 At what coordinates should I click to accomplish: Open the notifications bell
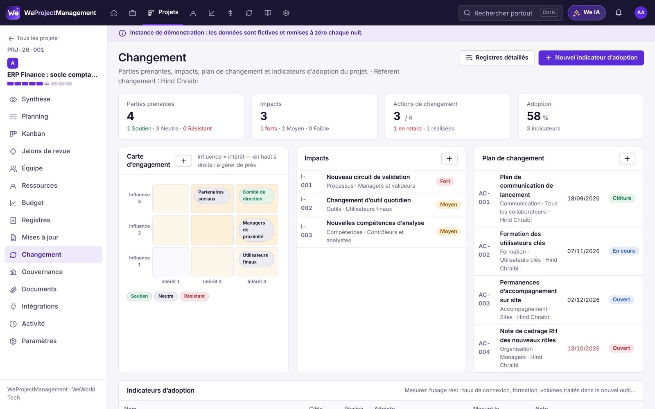(619, 13)
